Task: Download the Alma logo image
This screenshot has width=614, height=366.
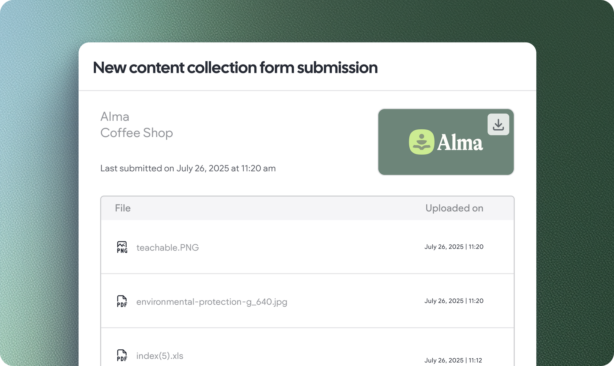Action: click(498, 125)
